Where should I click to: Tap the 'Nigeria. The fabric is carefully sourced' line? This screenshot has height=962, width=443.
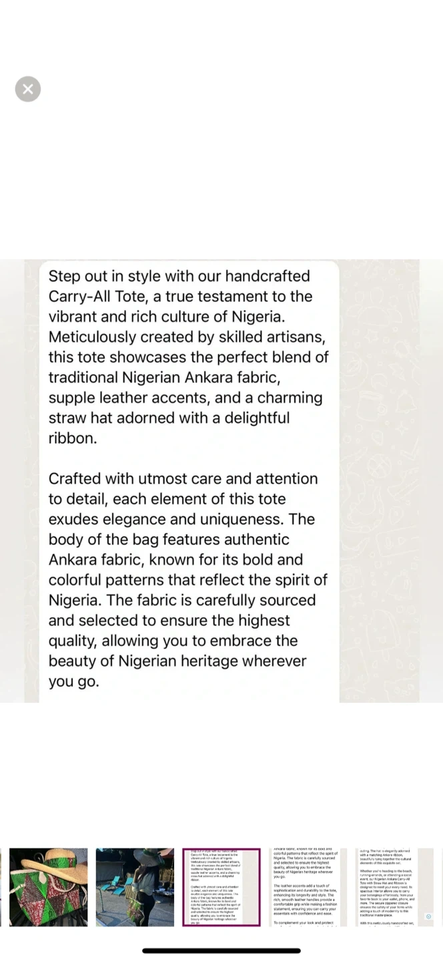(182, 601)
